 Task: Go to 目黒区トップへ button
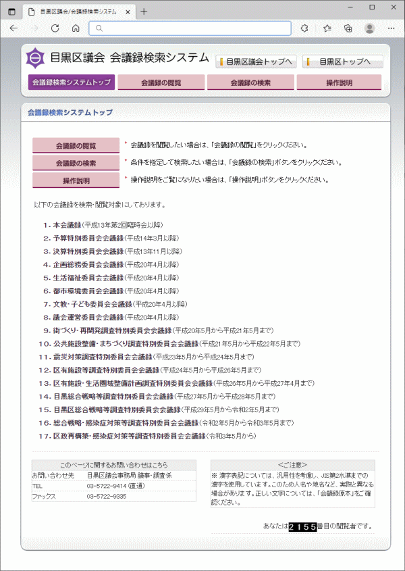tap(343, 61)
